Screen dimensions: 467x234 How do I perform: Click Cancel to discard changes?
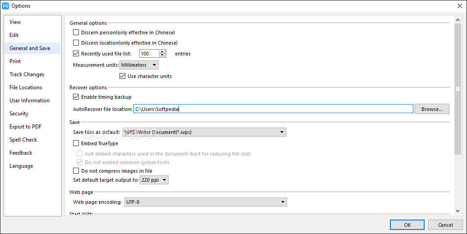(445, 225)
